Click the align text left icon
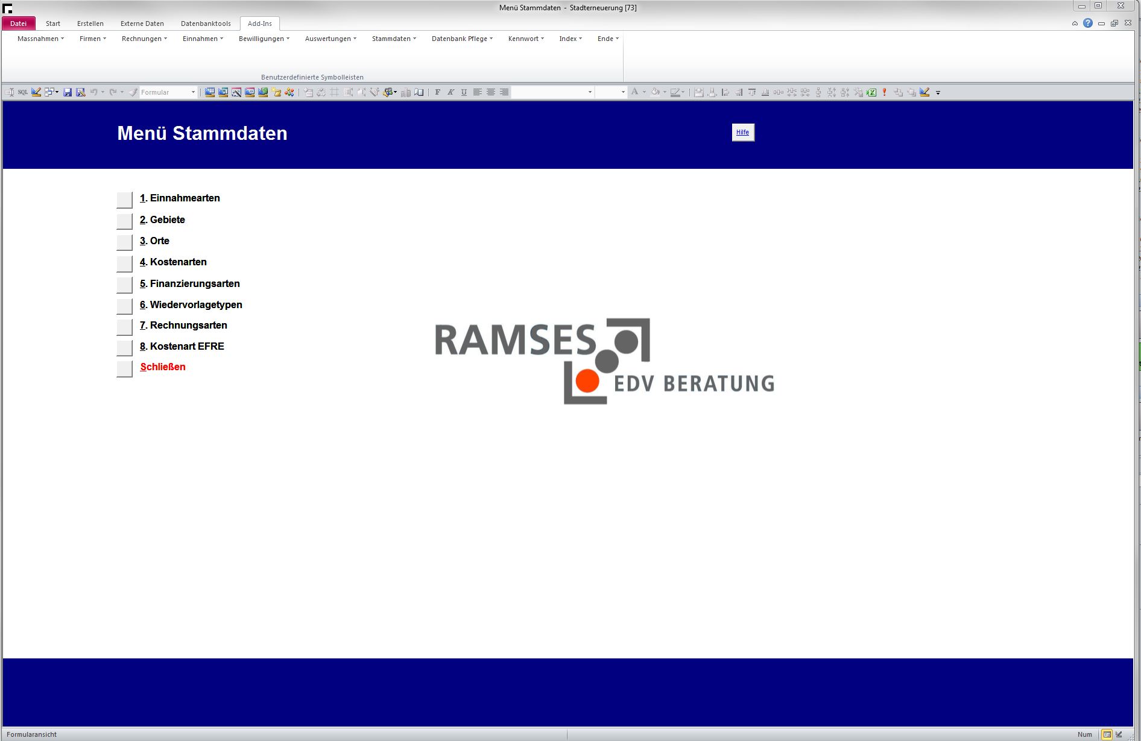This screenshot has width=1141, height=741. 477,92
